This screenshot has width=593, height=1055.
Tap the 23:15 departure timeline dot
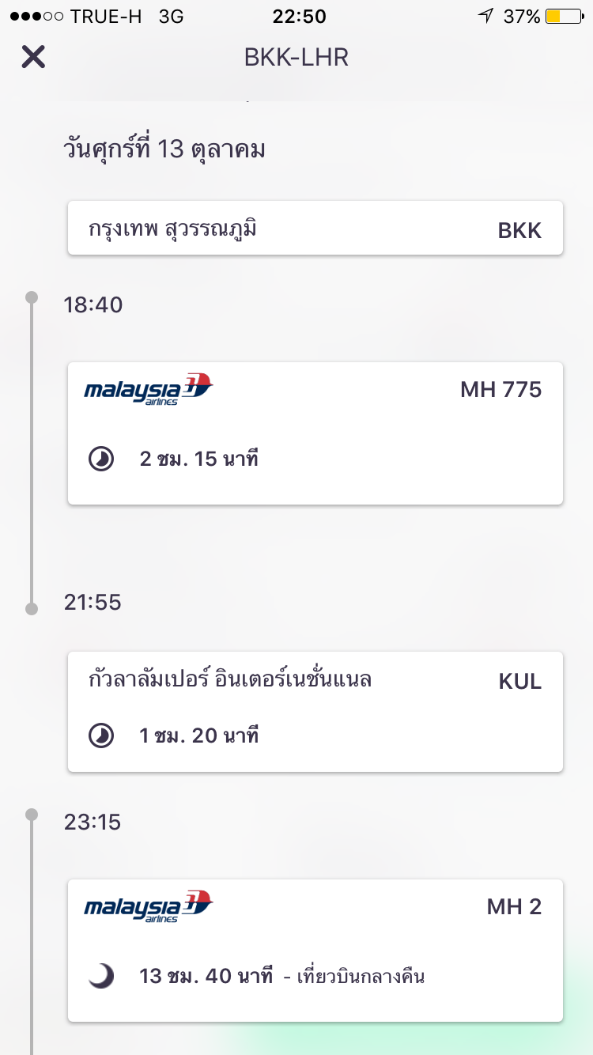coord(32,814)
